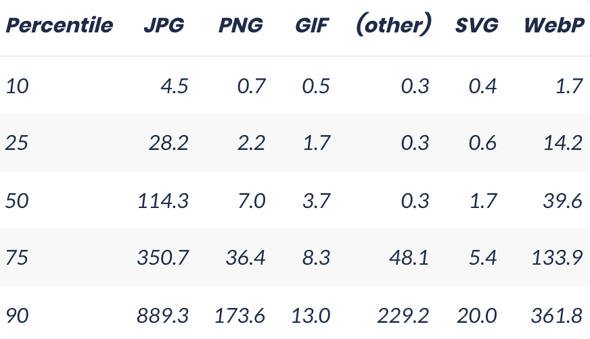Click the 75 percentile row label
Viewport: 590px width, 339px height.
[x=17, y=257]
